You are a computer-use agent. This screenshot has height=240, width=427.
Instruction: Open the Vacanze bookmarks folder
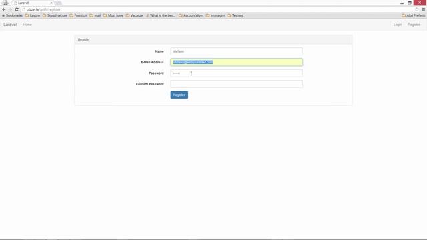[134, 15]
